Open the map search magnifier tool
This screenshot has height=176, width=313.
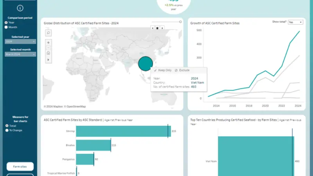48,33
